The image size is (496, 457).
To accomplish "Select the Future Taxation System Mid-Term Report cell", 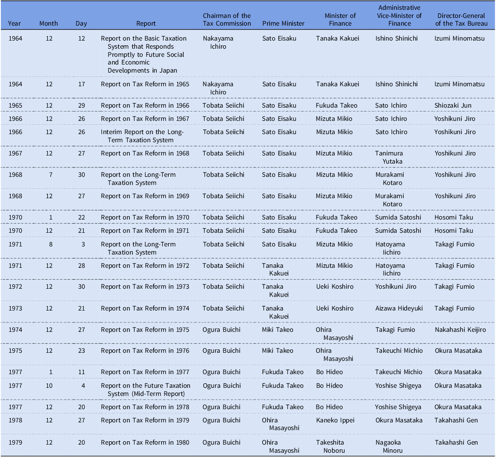I will 146,390.
